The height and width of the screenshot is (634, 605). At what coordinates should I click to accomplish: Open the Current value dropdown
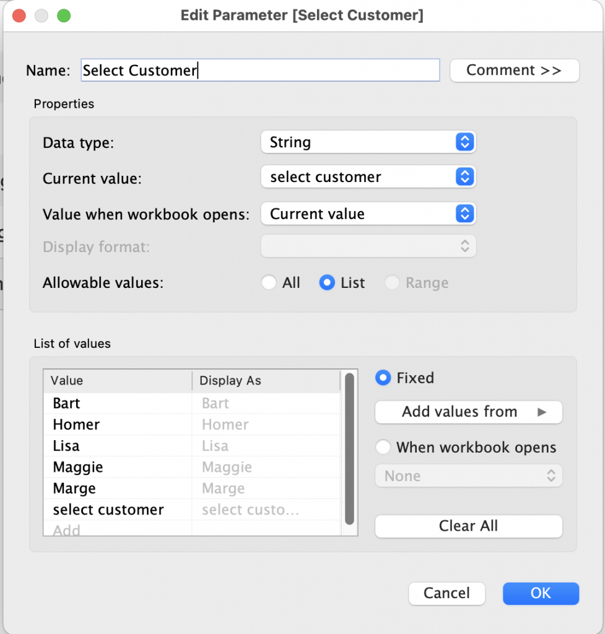click(x=368, y=177)
